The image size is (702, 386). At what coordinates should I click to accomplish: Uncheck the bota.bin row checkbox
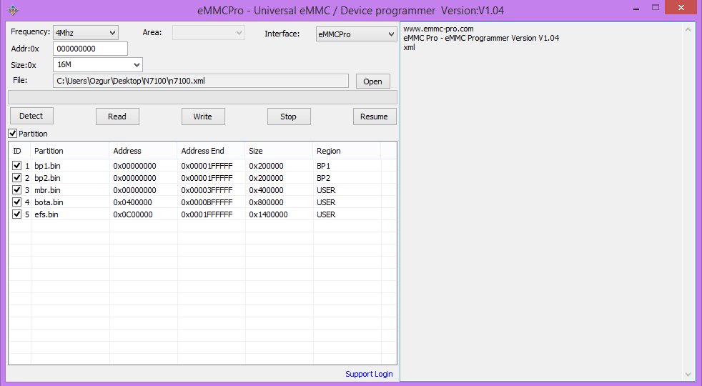[17, 202]
